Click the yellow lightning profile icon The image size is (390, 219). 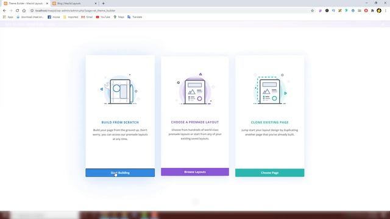[x=379, y=10]
